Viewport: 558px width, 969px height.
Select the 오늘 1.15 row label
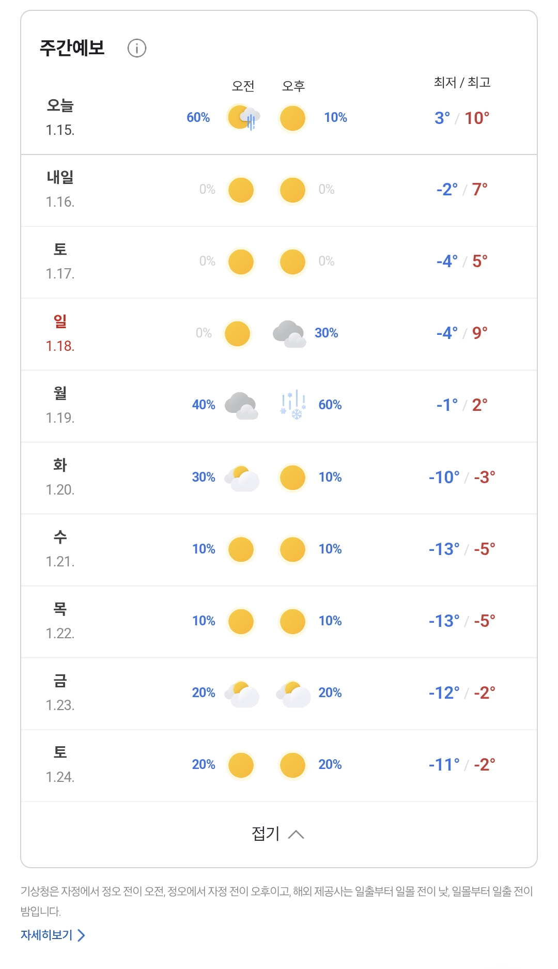60,117
